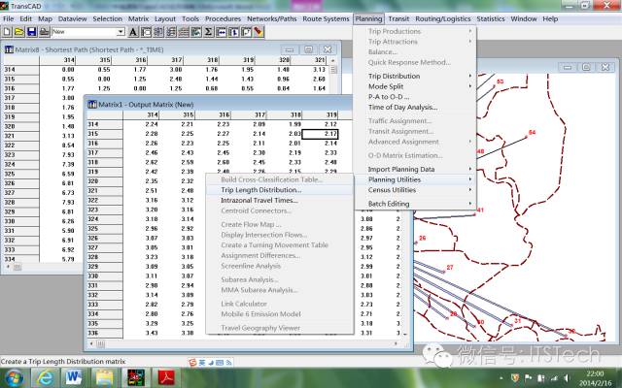Click the Sigma sum icon in the toolbar
Screen dimensions: 622x388
[x=209, y=32]
